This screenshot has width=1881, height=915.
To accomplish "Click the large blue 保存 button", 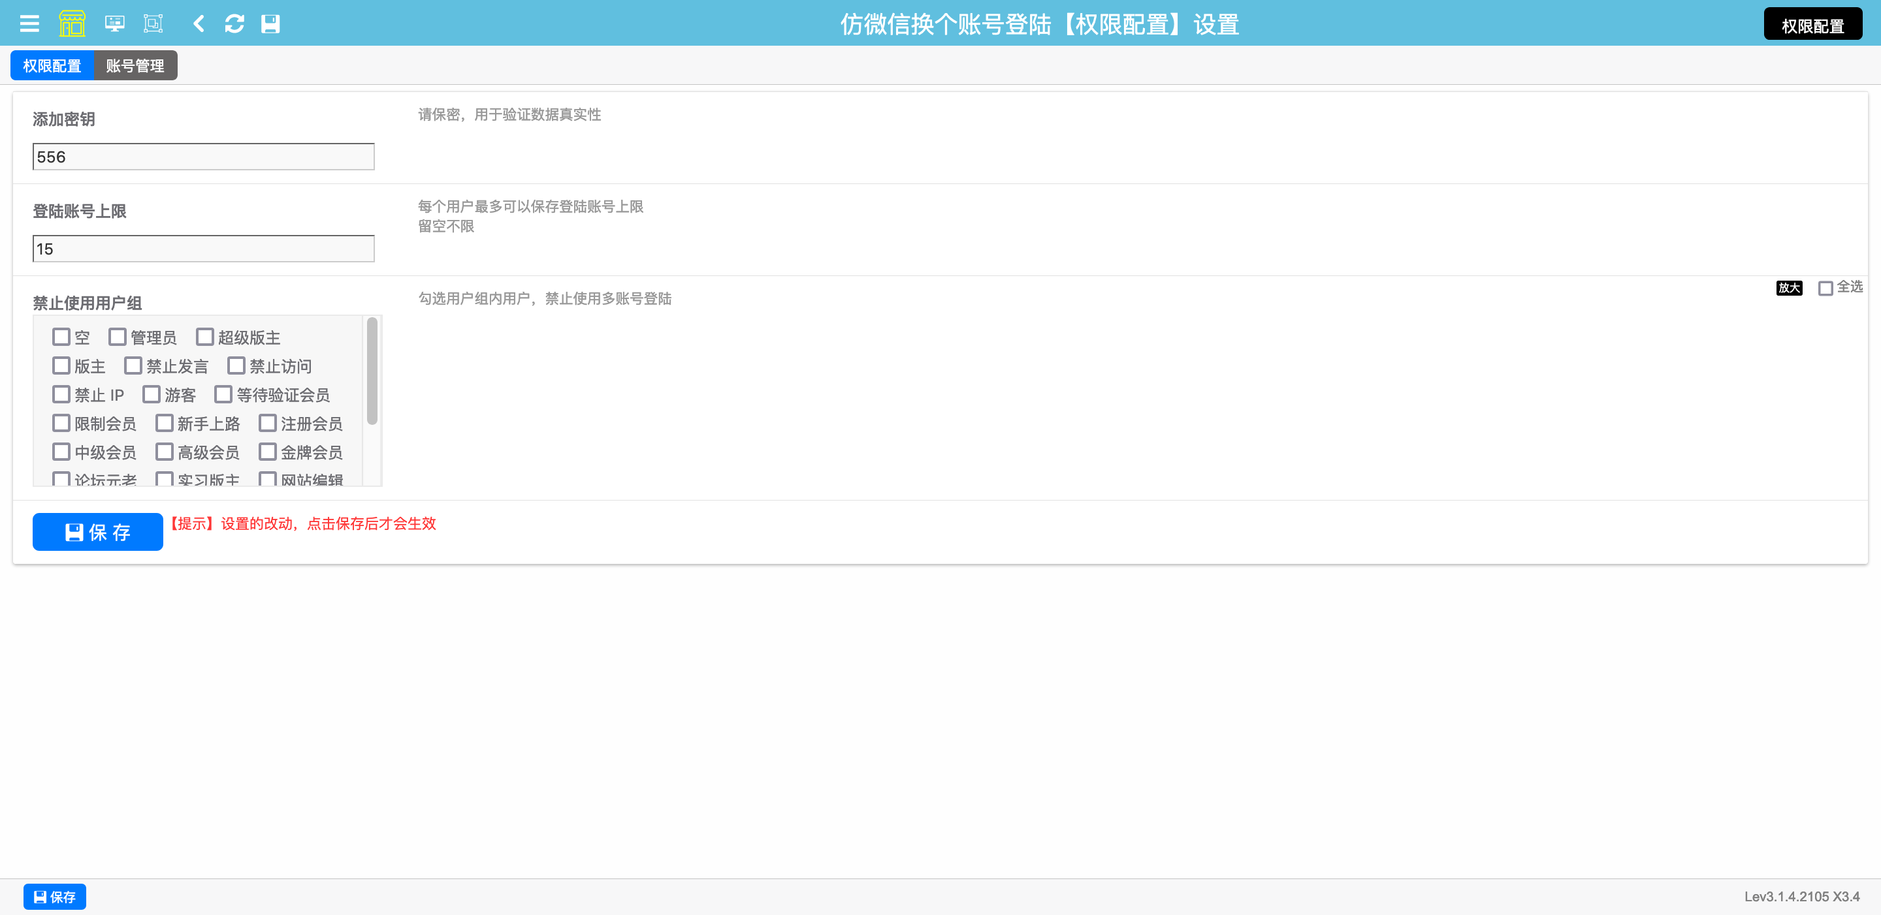I will [x=98, y=531].
